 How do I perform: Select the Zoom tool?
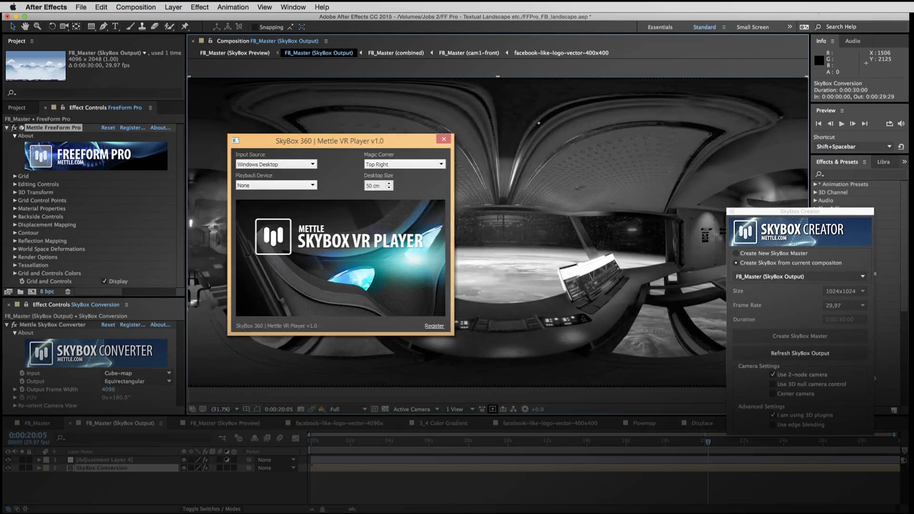click(38, 27)
